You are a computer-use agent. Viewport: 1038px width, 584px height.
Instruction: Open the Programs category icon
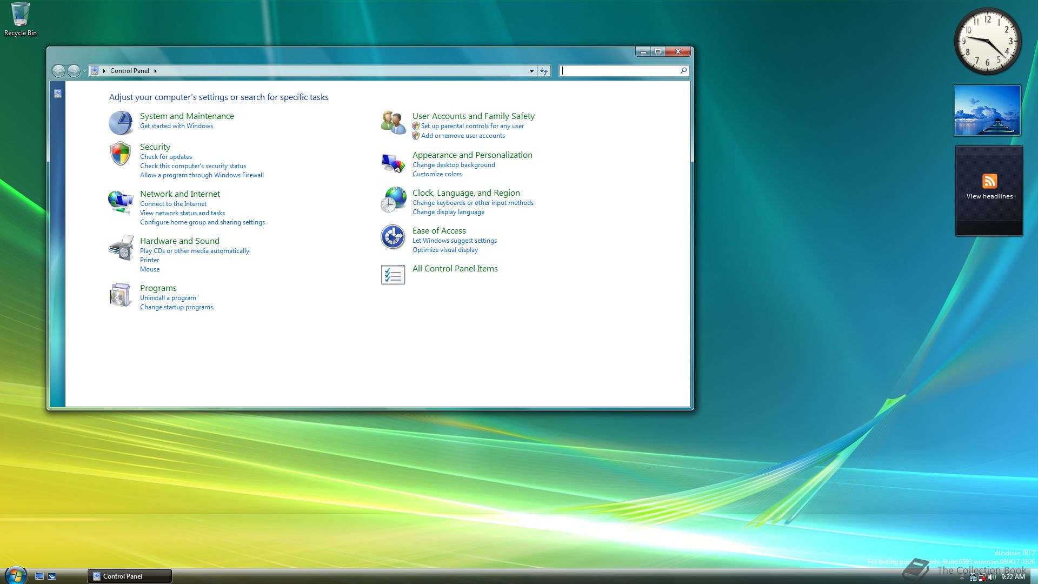(121, 295)
